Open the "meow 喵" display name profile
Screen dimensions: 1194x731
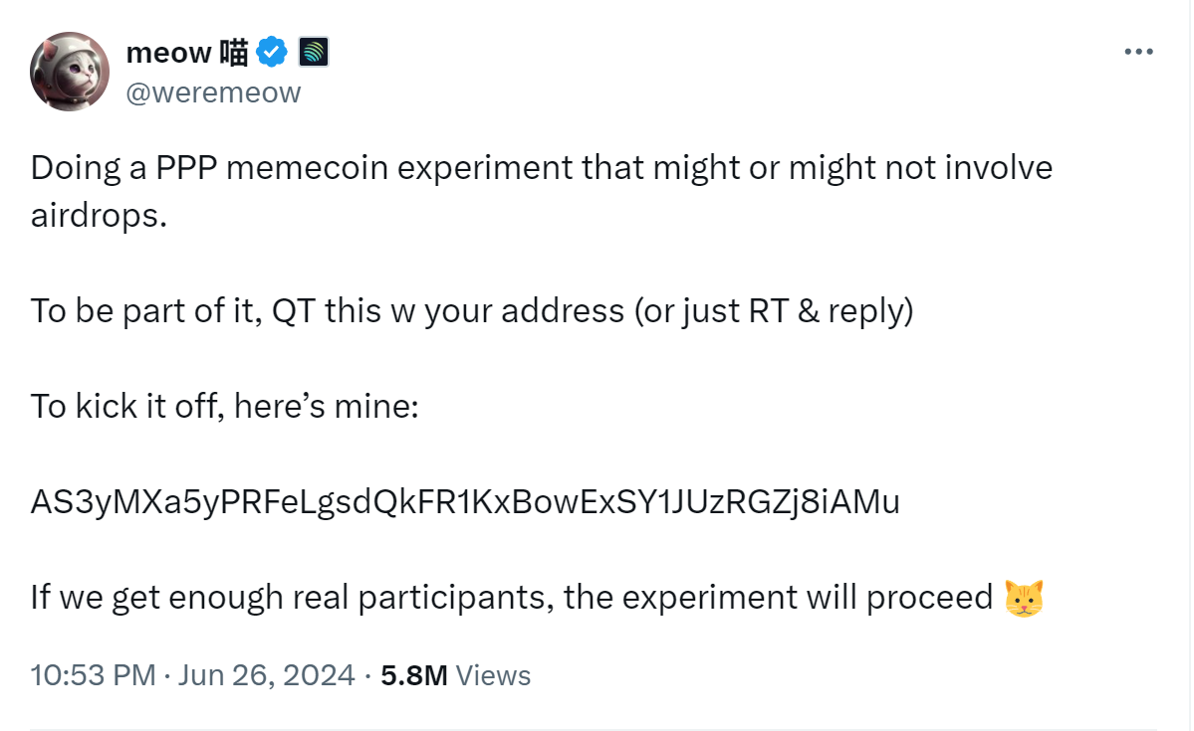(186, 52)
